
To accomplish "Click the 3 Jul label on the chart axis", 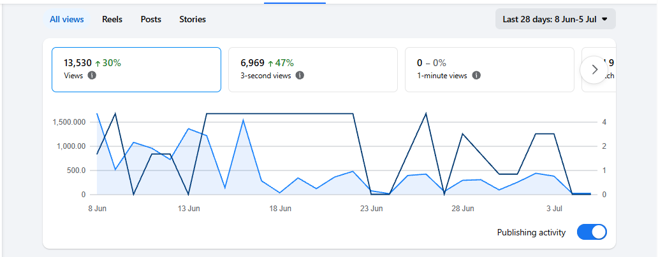I will click(x=554, y=209).
